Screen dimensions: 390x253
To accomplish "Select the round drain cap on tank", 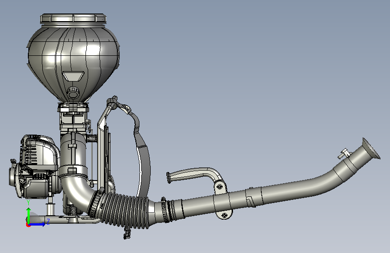I will click(73, 92).
